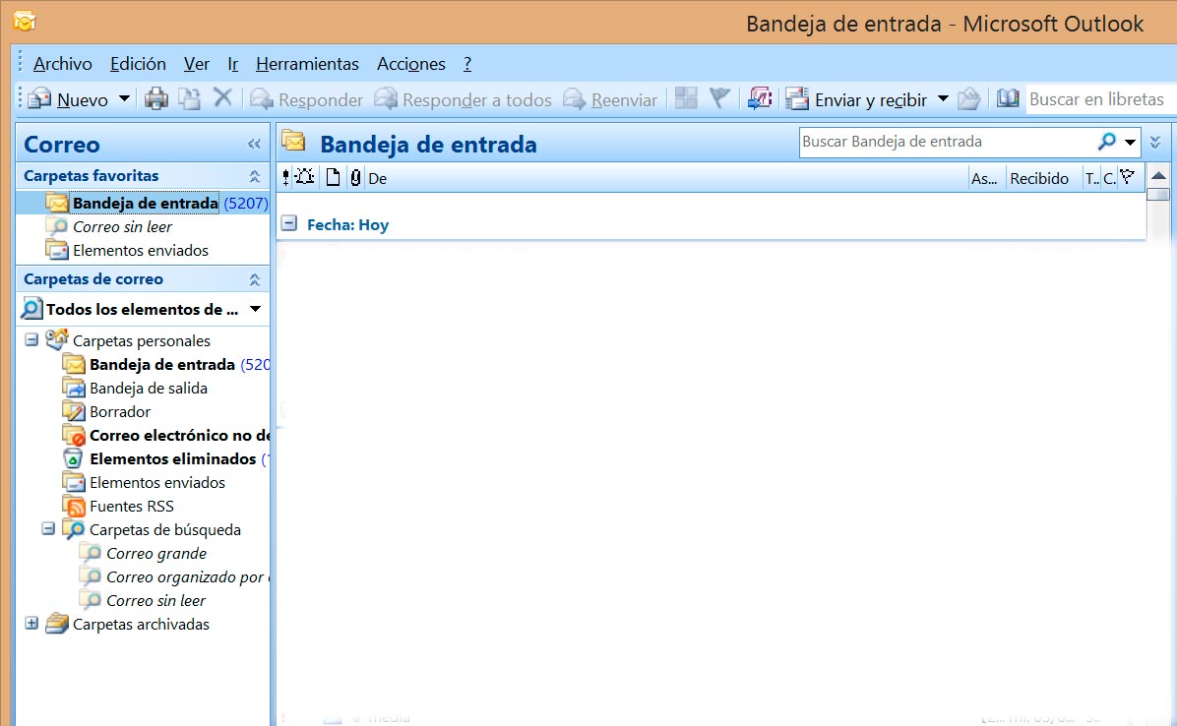
Task: Open the Fuentes RSS folder
Action: (131, 507)
